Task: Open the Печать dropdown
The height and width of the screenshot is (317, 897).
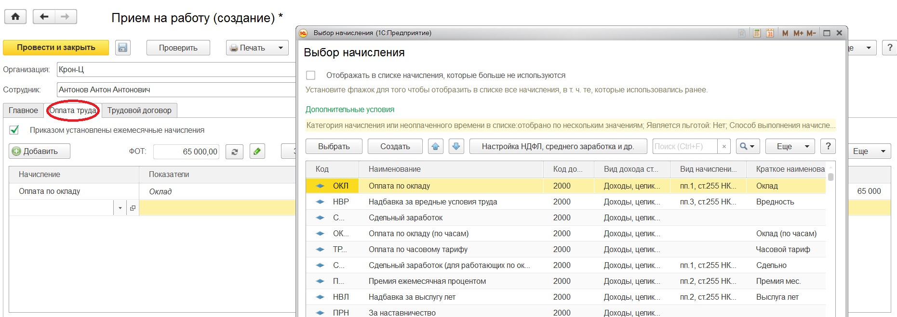Action: [x=257, y=48]
